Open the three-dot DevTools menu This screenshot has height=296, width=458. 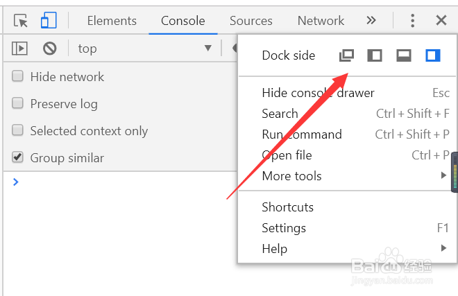coord(413,20)
